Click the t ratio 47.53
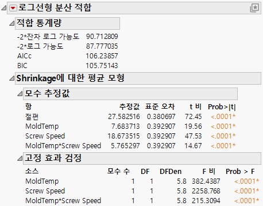The width and height of the screenshot is (263, 206). (x=194, y=136)
